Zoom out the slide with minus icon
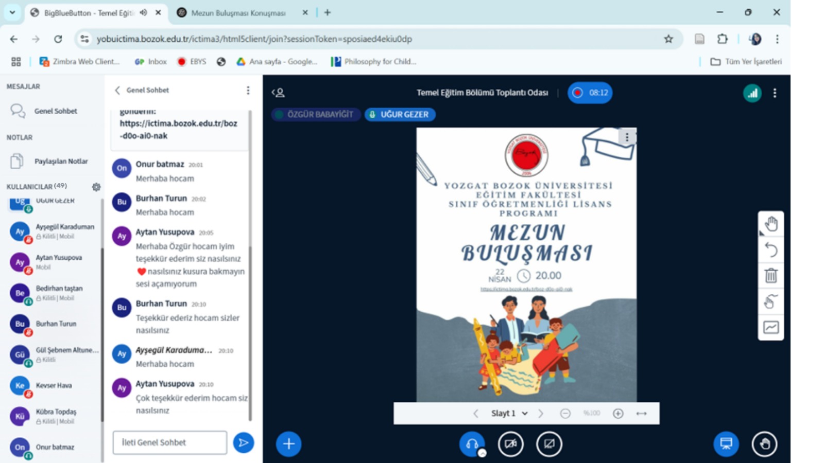This screenshot has height=463, width=824. (565, 414)
